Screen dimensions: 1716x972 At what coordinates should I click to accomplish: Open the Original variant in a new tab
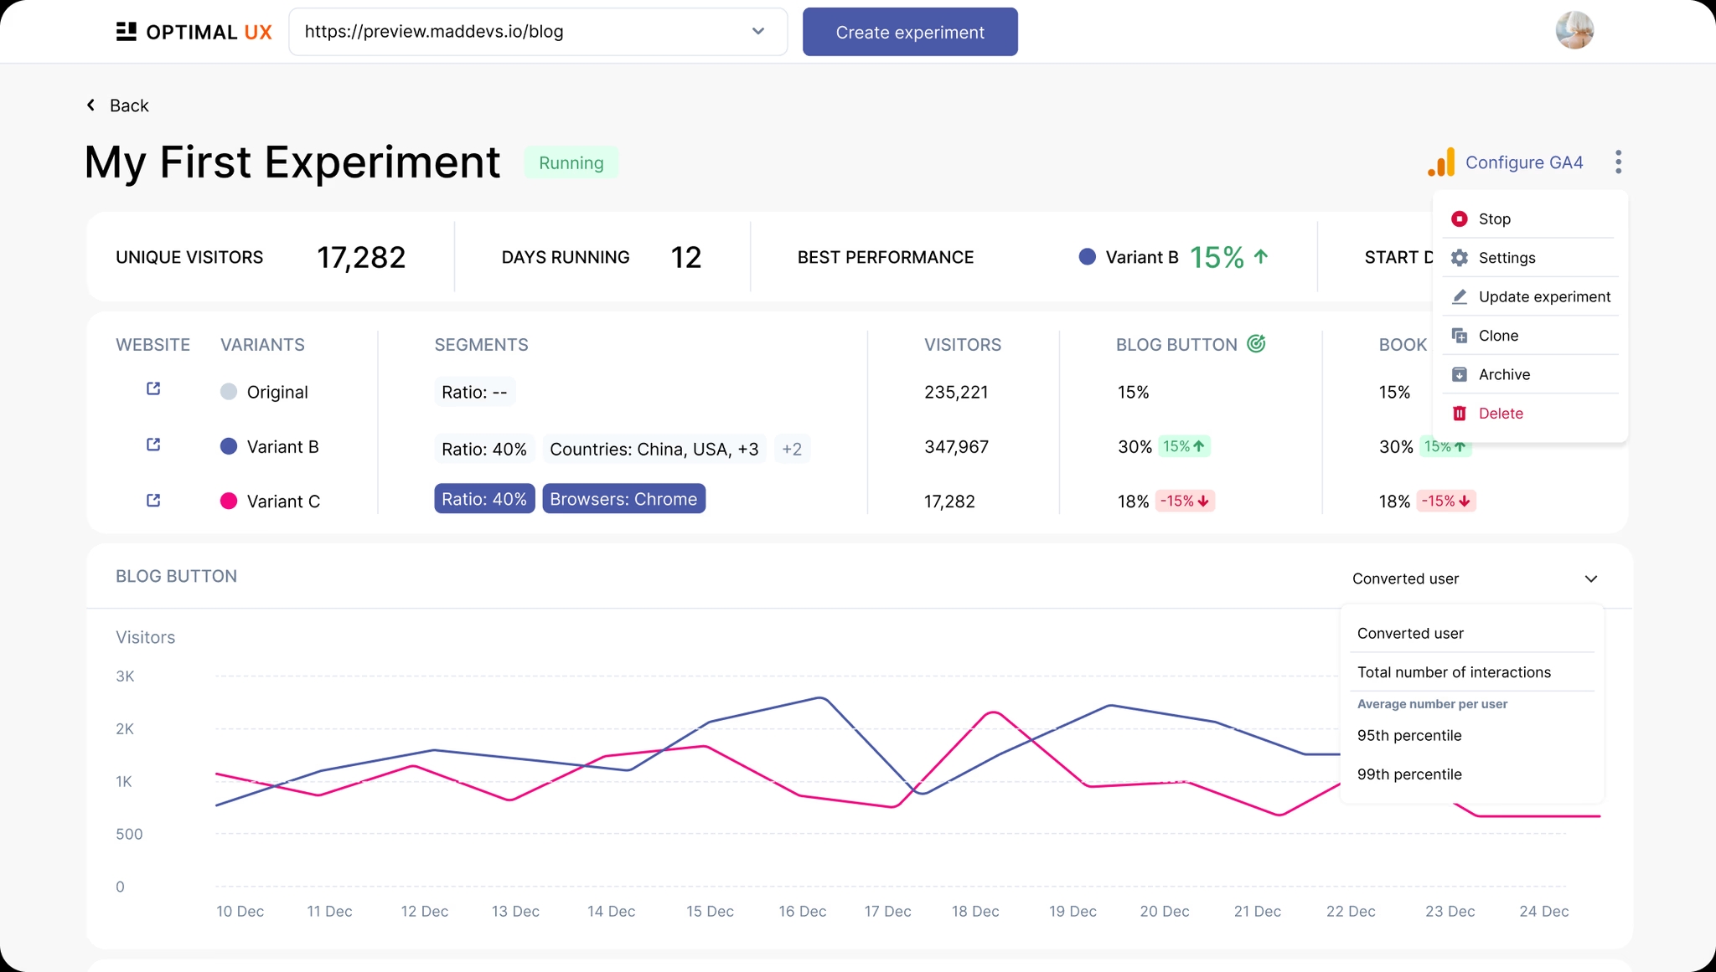[153, 388]
